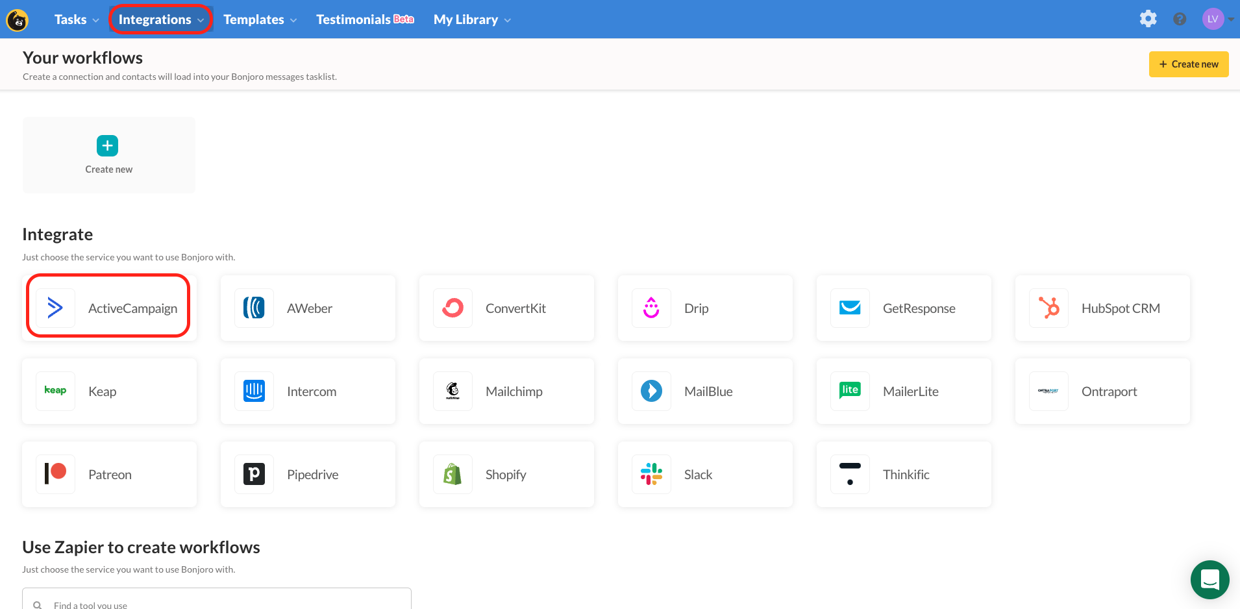This screenshot has height=609, width=1240.
Task: Open the chat support bubble
Action: coord(1209,579)
